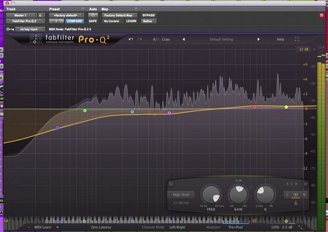Open the Help menu

(x=280, y=39)
